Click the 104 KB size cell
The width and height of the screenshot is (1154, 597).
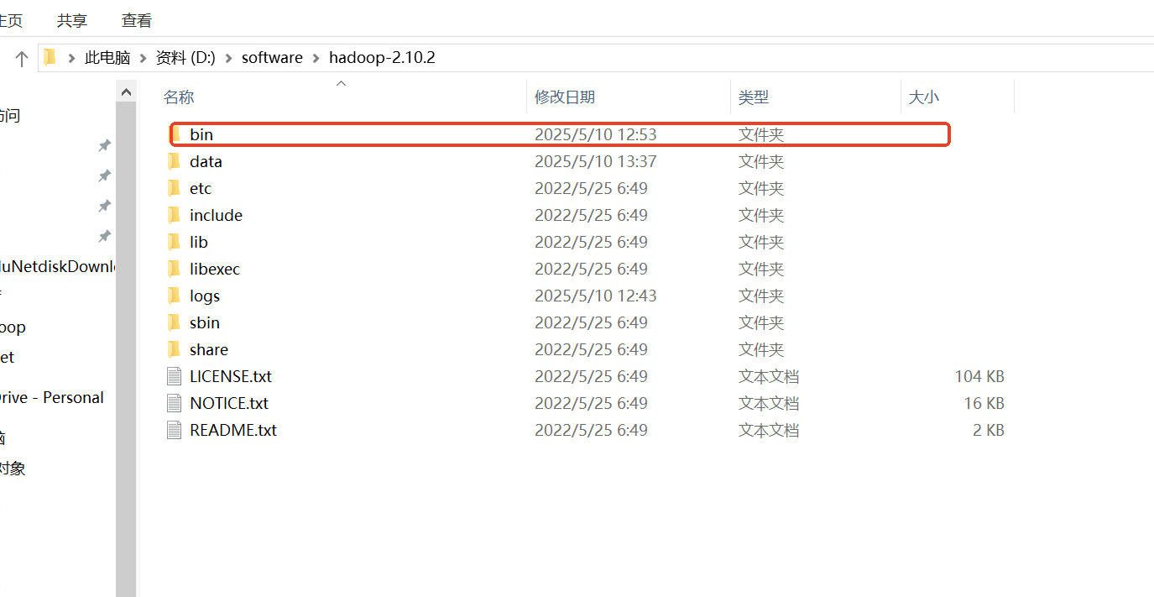(979, 376)
